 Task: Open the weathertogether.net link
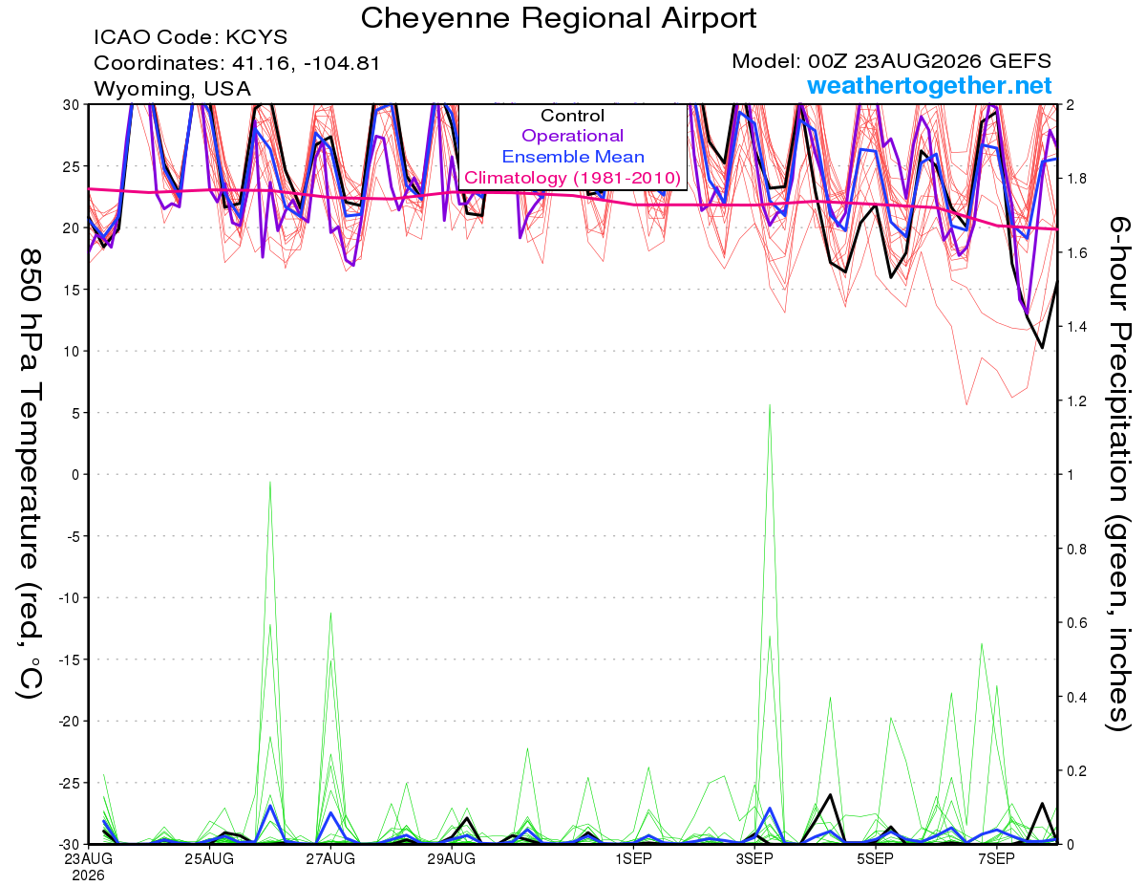point(929,85)
